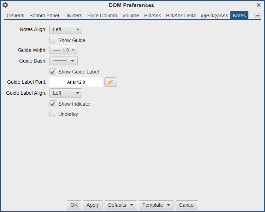The height and width of the screenshot is (212, 265).
Task: Open the Guide Dash style dropdown
Action: tap(63, 61)
